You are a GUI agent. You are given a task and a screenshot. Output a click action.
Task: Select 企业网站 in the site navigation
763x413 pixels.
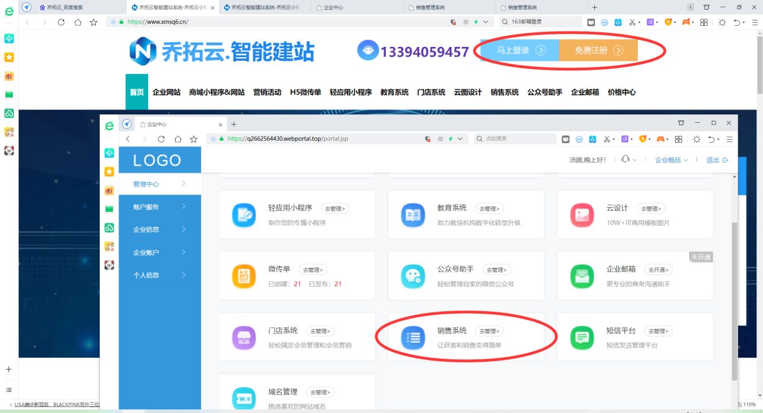[167, 92]
